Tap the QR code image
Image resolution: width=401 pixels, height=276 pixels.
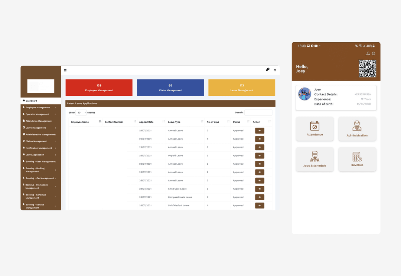click(367, 69)
